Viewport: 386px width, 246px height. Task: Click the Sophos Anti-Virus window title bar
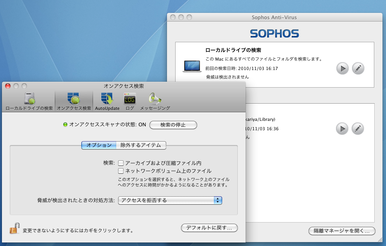tap(275, 17)
